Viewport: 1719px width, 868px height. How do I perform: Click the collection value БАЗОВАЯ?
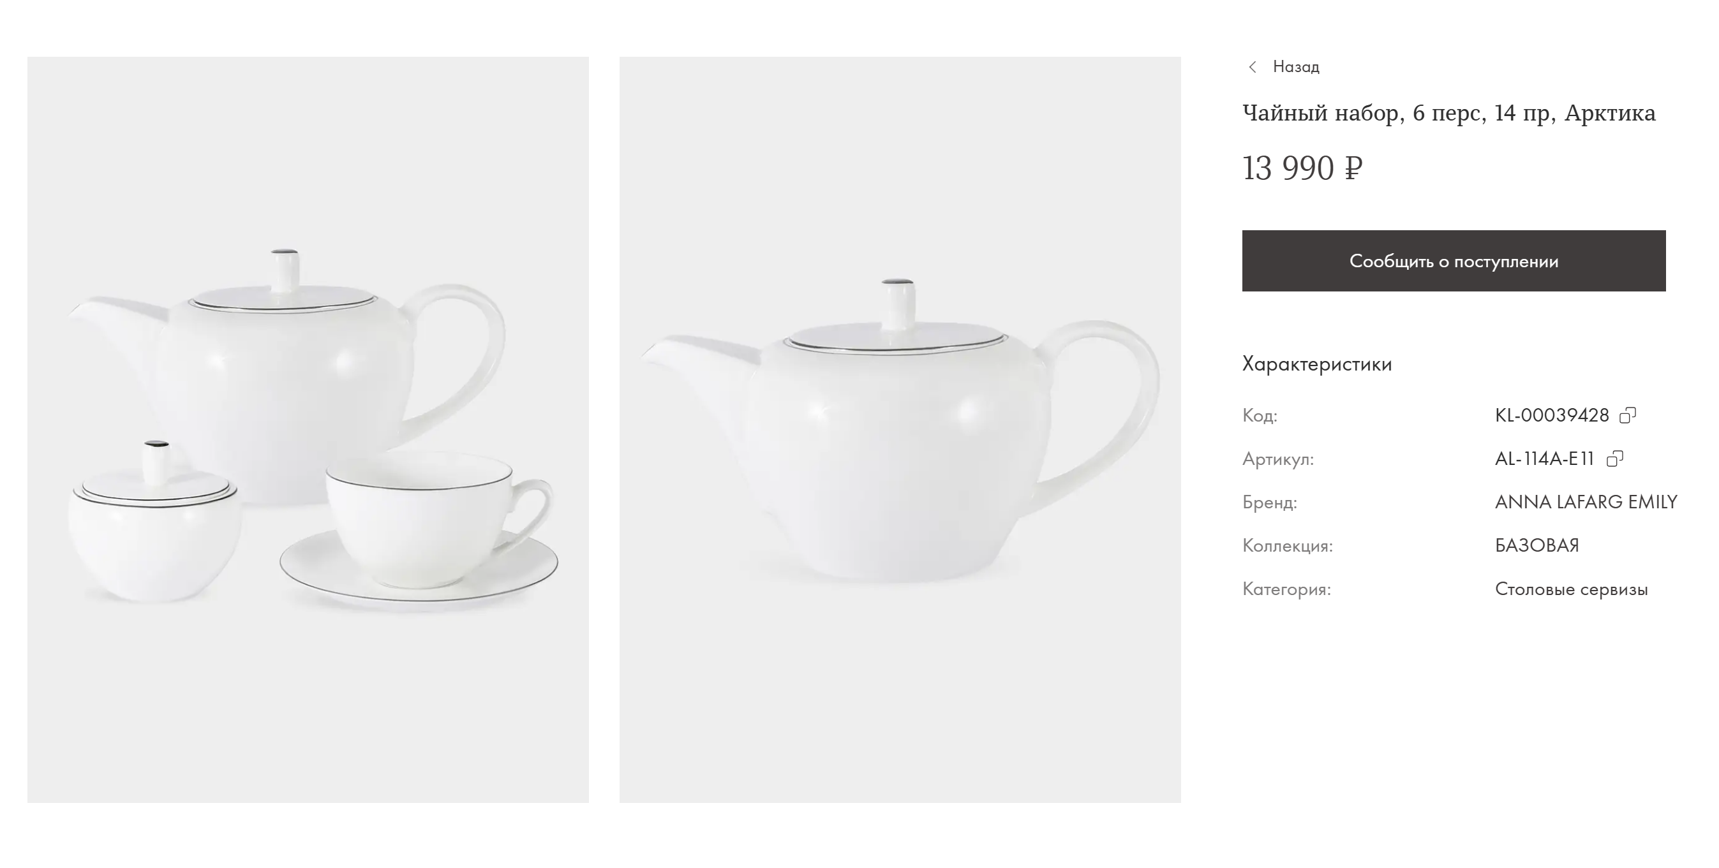(x=1537, y=546)
